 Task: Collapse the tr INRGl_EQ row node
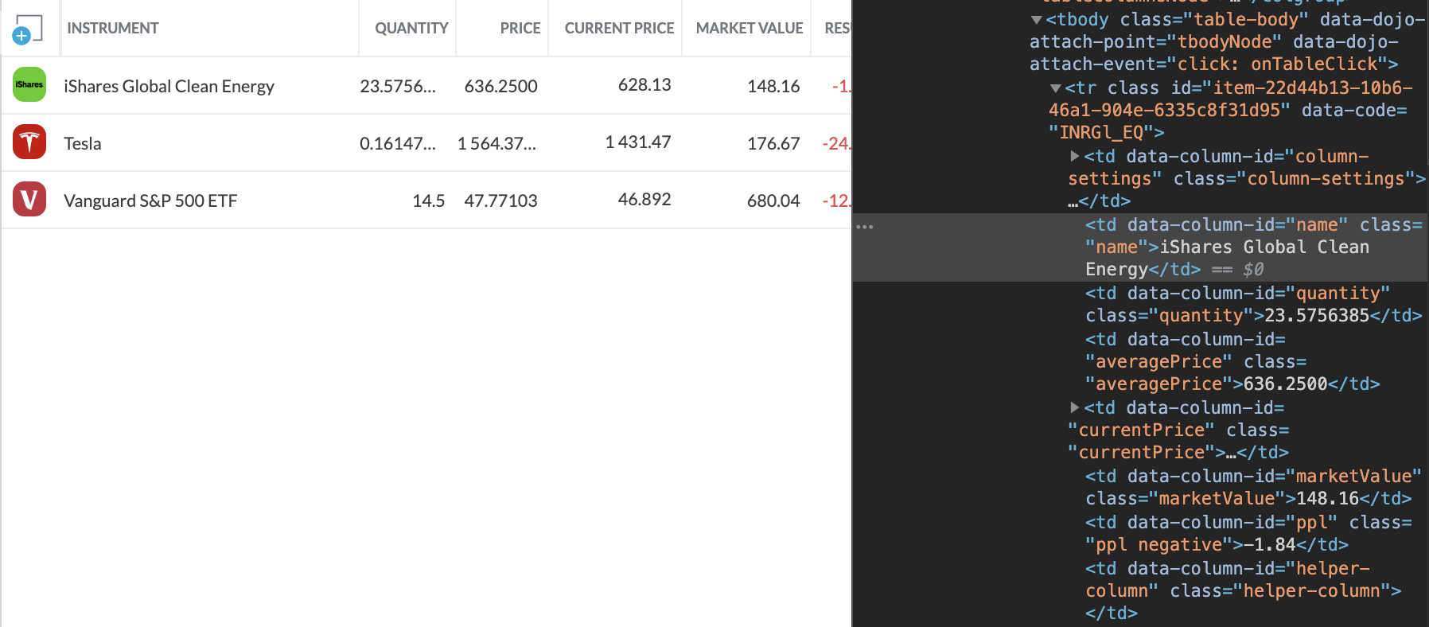1055,88
